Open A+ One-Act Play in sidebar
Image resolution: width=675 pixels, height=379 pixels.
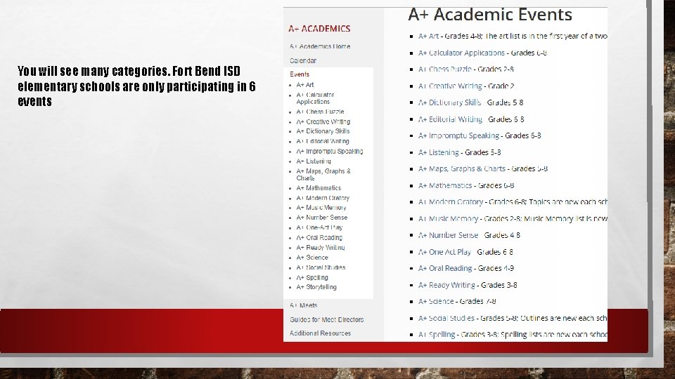(x=319, y=227)
